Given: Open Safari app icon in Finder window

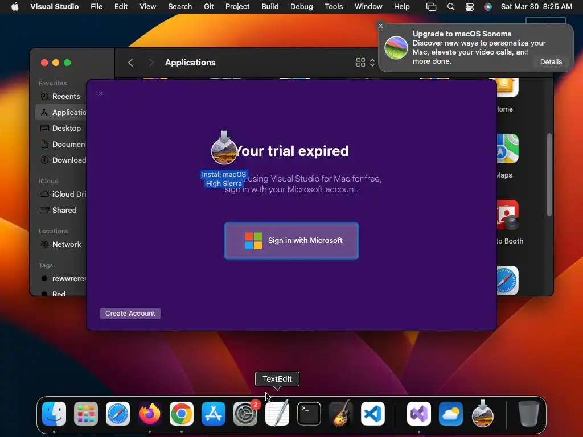Looking at the screenshot, I should pyautogui.click(x=507, y=281).
